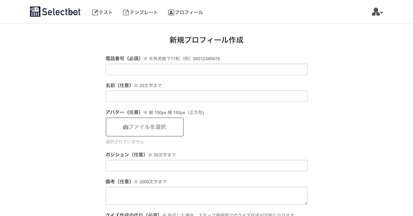Click the テスト pencil edit icon
The image size is (413, 216).
coord(95,12)
